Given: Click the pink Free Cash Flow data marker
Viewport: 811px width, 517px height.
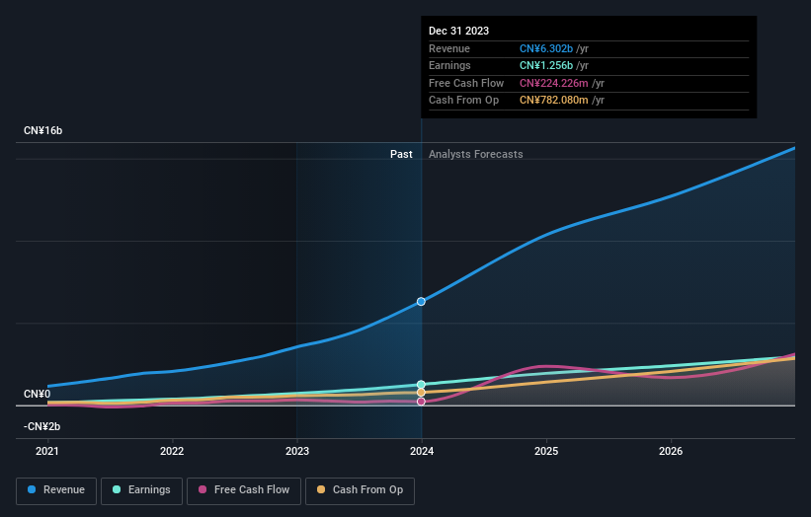Looking at the screenshot, I should (421, 402).
